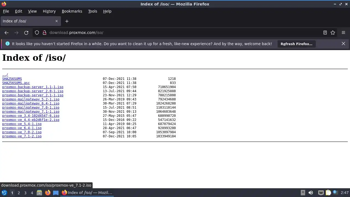The height and width of the screenshot is (197, 350).
Task: Download proxmox-ve_7.1-2.iso
Action: pos(22,136)
